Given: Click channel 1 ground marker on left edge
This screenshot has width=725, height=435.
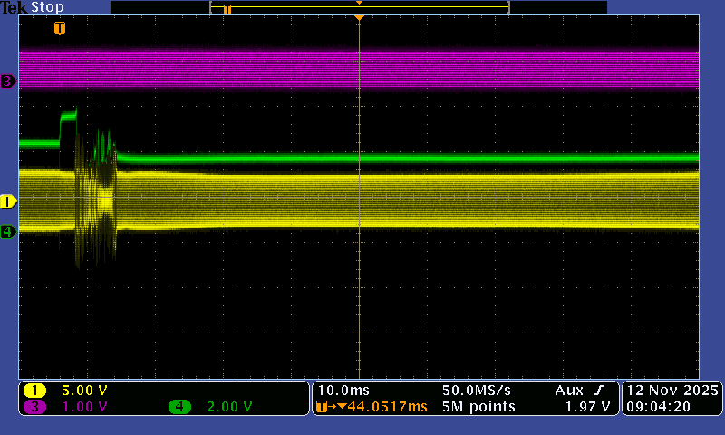Looking at the screenshot, I should [x=8, y=200].
